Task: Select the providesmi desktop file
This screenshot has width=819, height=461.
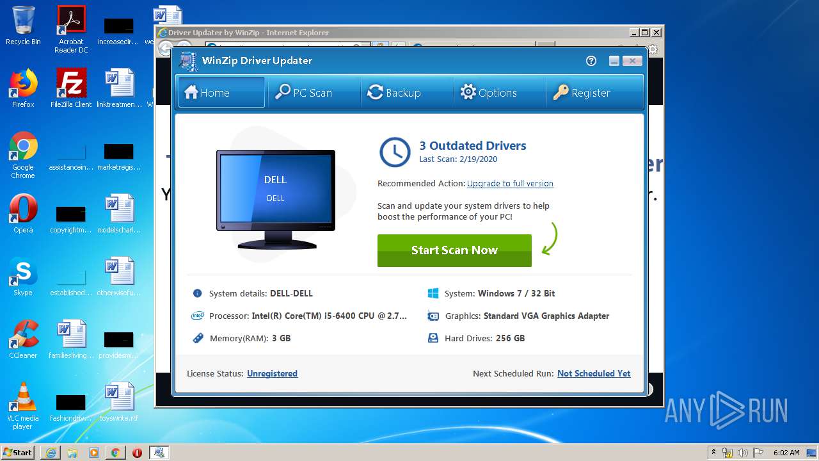Action: (x=119, y=344)
